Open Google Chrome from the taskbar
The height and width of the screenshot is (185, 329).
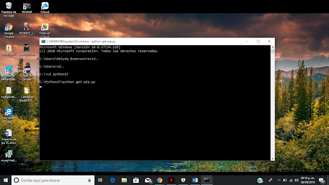tap(160, 180)
